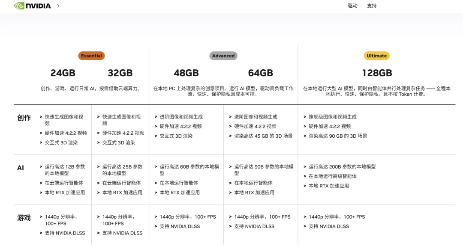Select the yellow Ultimate badge
Viewport: 463px width, 246px height.
pos(376,56)
